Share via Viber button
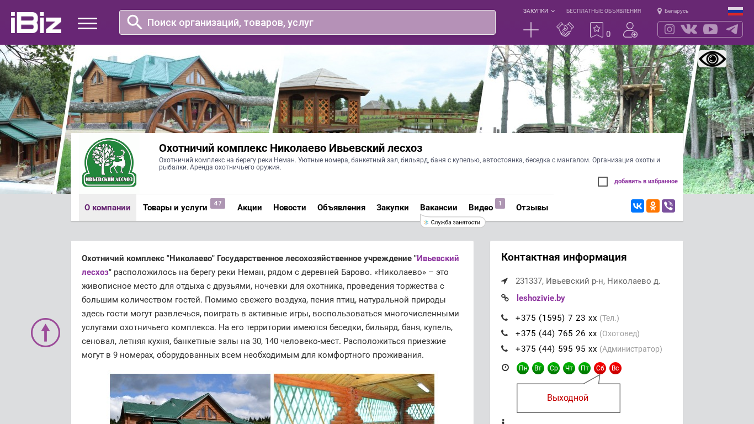The image size is (754, 424). (x=668, y=206)
